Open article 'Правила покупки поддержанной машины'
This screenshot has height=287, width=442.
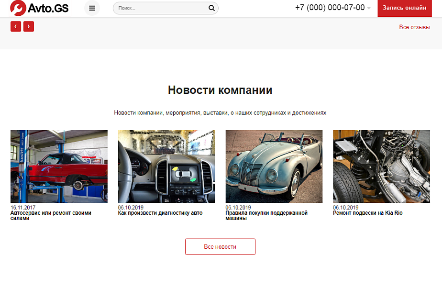pos(266,215)
